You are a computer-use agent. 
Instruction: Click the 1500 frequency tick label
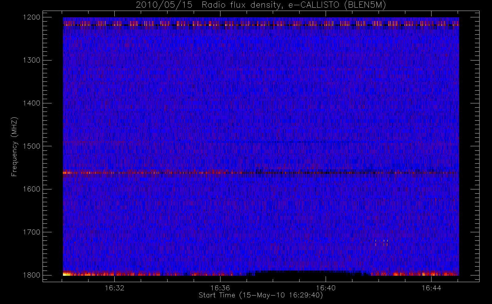(x=32, y=146)
